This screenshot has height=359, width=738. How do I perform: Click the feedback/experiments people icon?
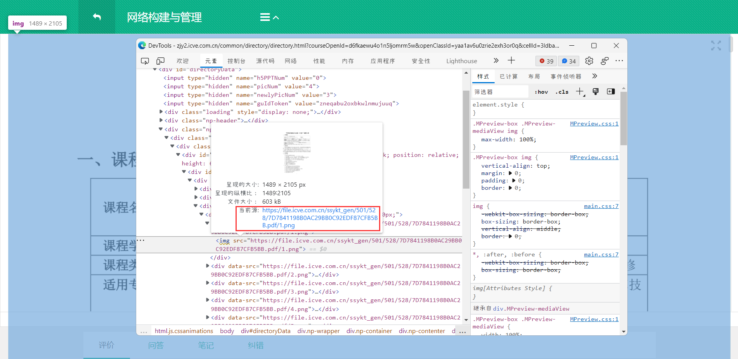point(605,61)
